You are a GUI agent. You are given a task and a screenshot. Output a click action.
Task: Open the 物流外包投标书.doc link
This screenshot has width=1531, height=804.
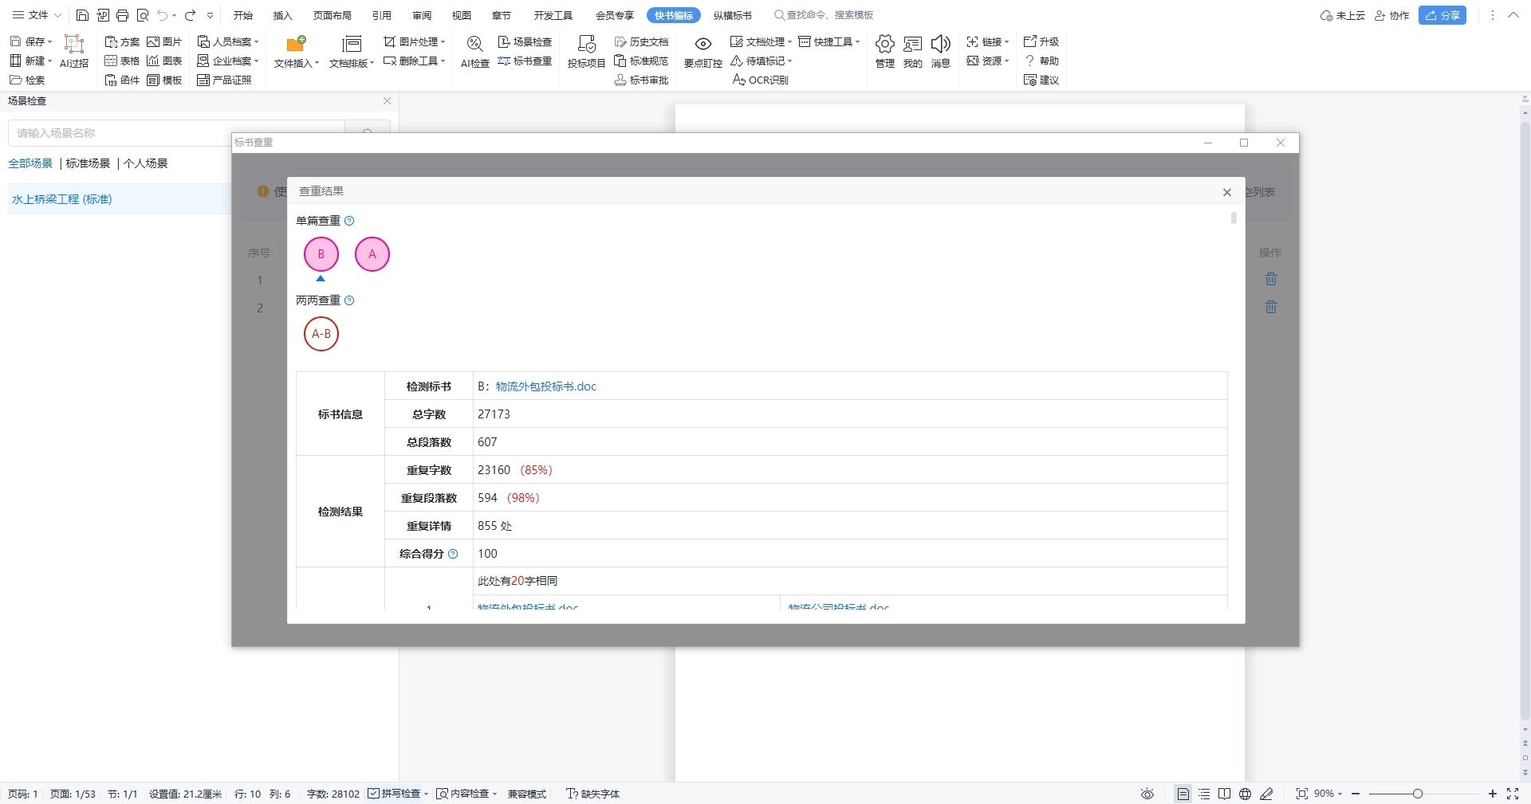(x=545, y=386)
